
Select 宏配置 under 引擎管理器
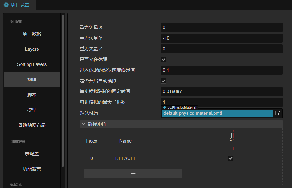tap(32, 154)
